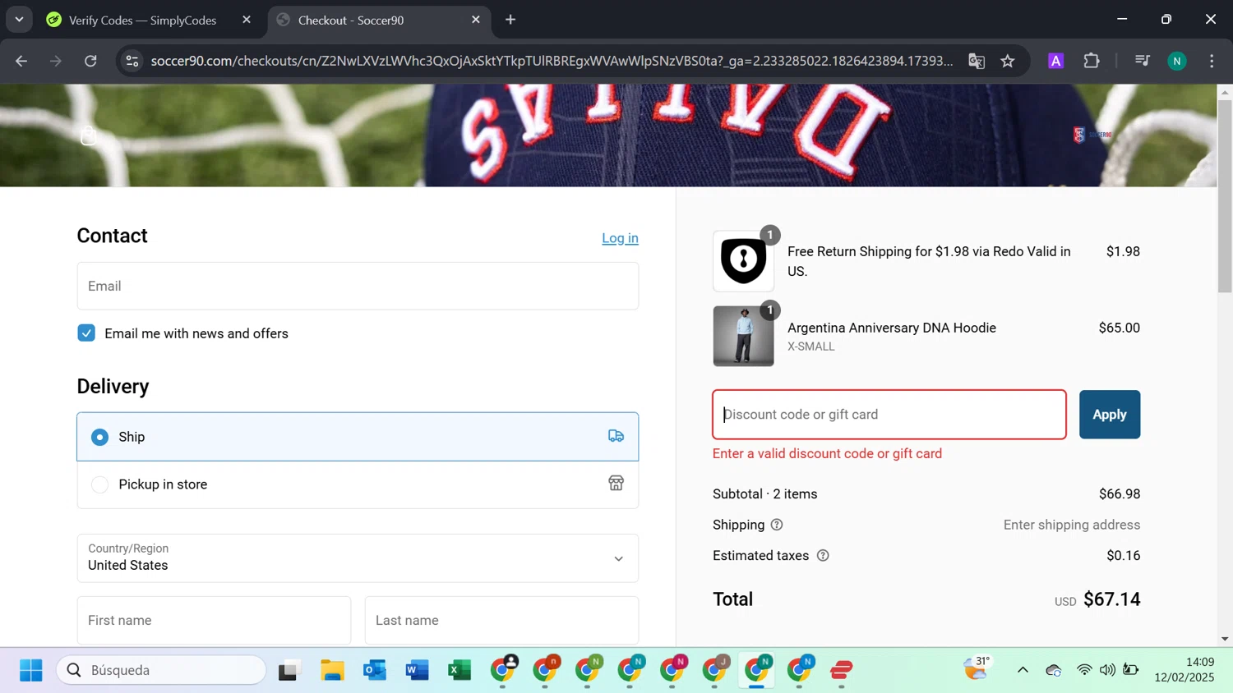Click the translate page icon
The image size is (1233, 693).
click(x=977, y=61)
